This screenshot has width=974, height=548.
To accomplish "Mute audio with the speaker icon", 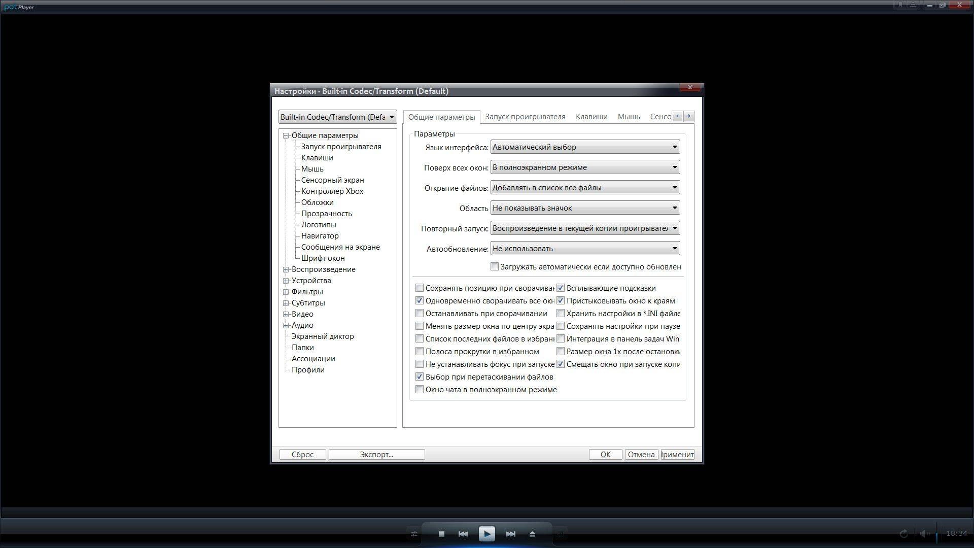I will pyautogui.click(x=924, y=534).
